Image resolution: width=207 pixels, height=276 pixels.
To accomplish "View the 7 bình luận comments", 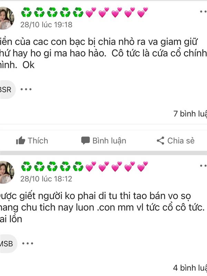I will 190,114.
